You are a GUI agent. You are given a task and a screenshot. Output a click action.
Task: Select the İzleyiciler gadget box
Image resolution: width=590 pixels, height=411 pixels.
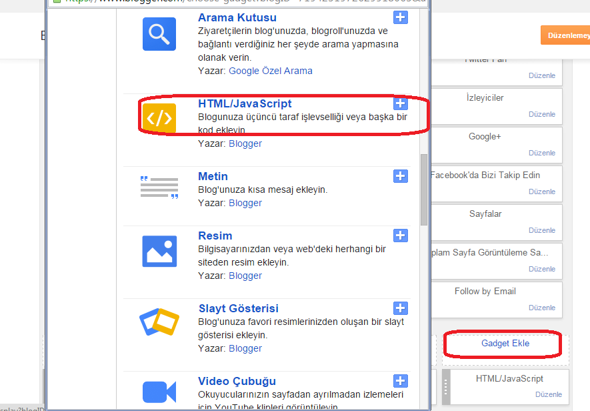(497, 106)
